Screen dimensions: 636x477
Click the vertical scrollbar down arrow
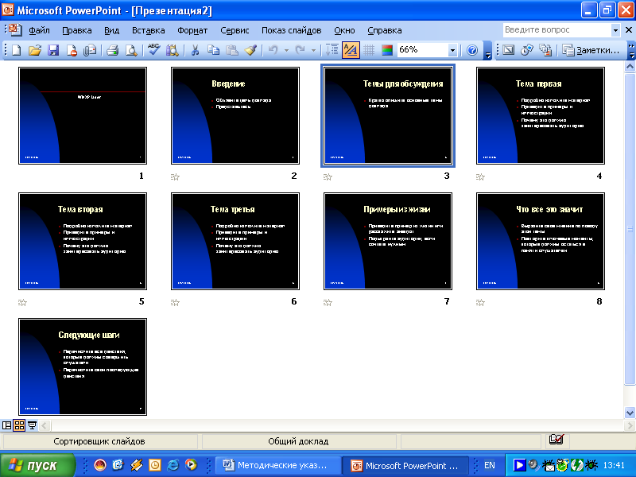[630, 413]
